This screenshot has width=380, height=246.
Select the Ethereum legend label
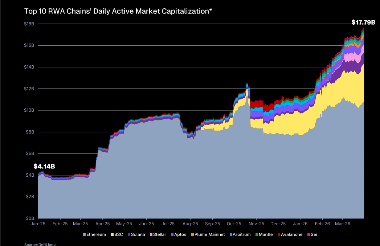[96, 235]
